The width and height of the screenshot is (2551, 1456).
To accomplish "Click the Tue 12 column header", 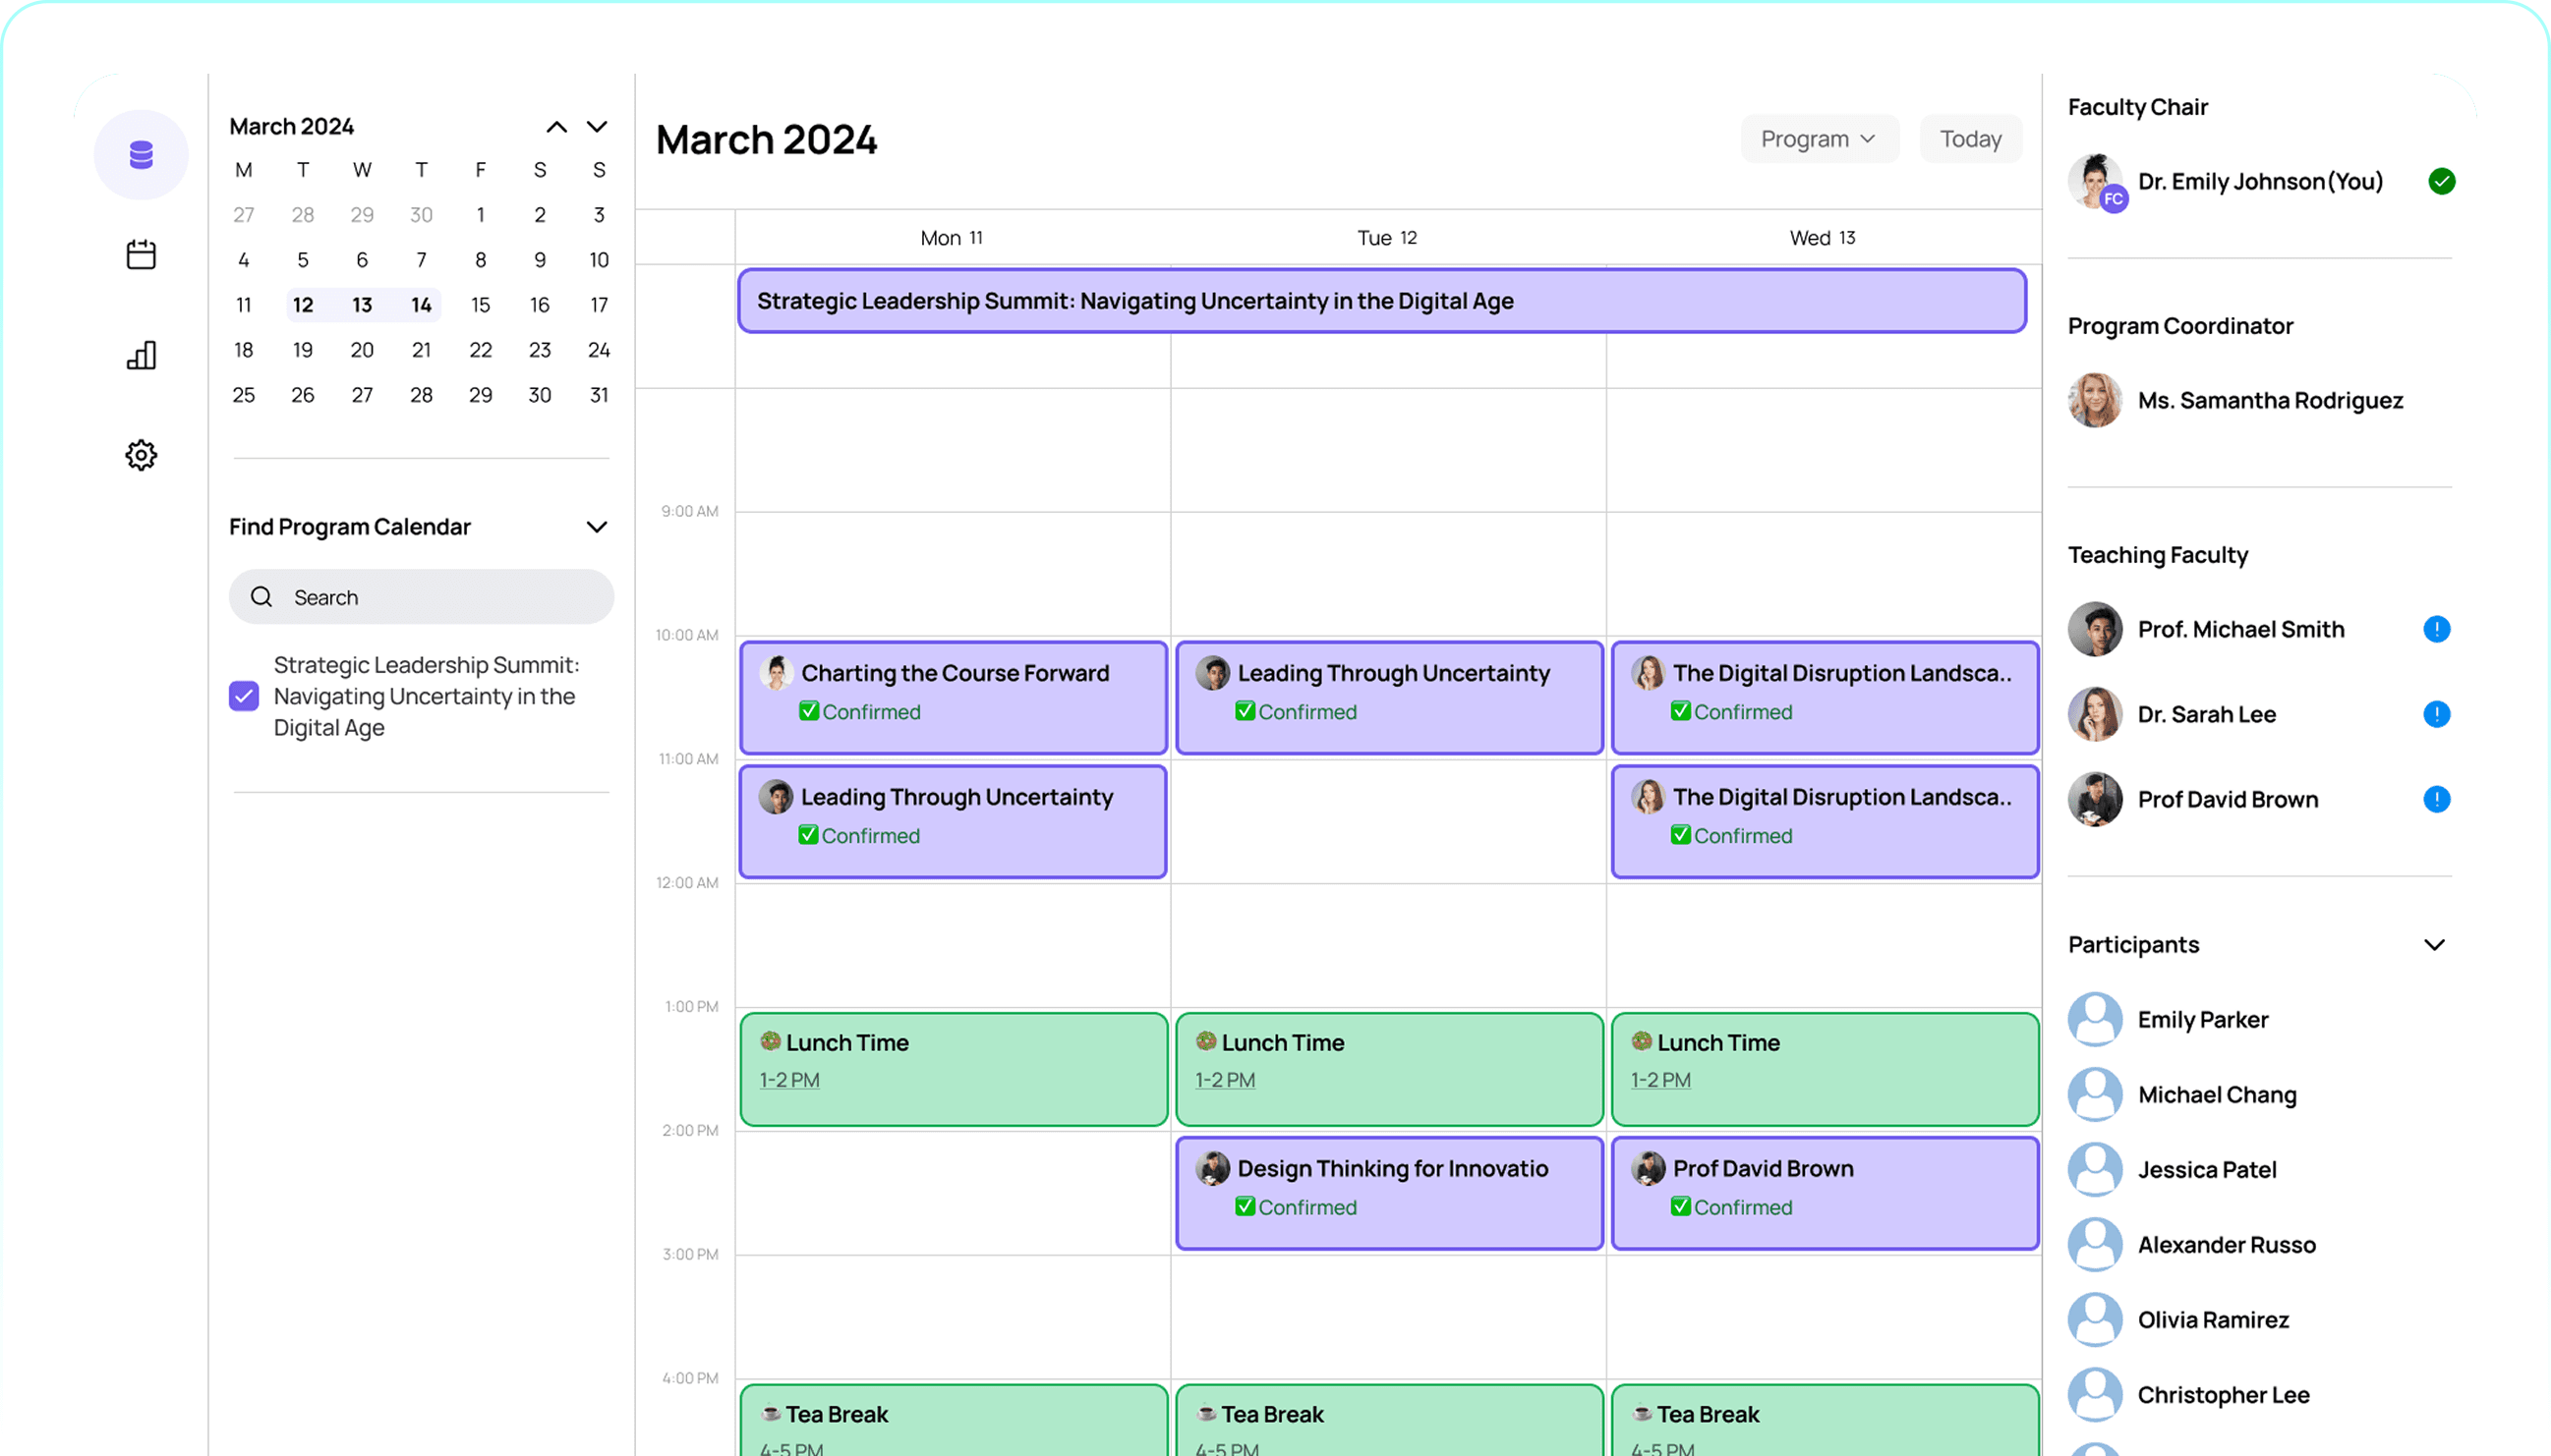I will point(1386,238).
